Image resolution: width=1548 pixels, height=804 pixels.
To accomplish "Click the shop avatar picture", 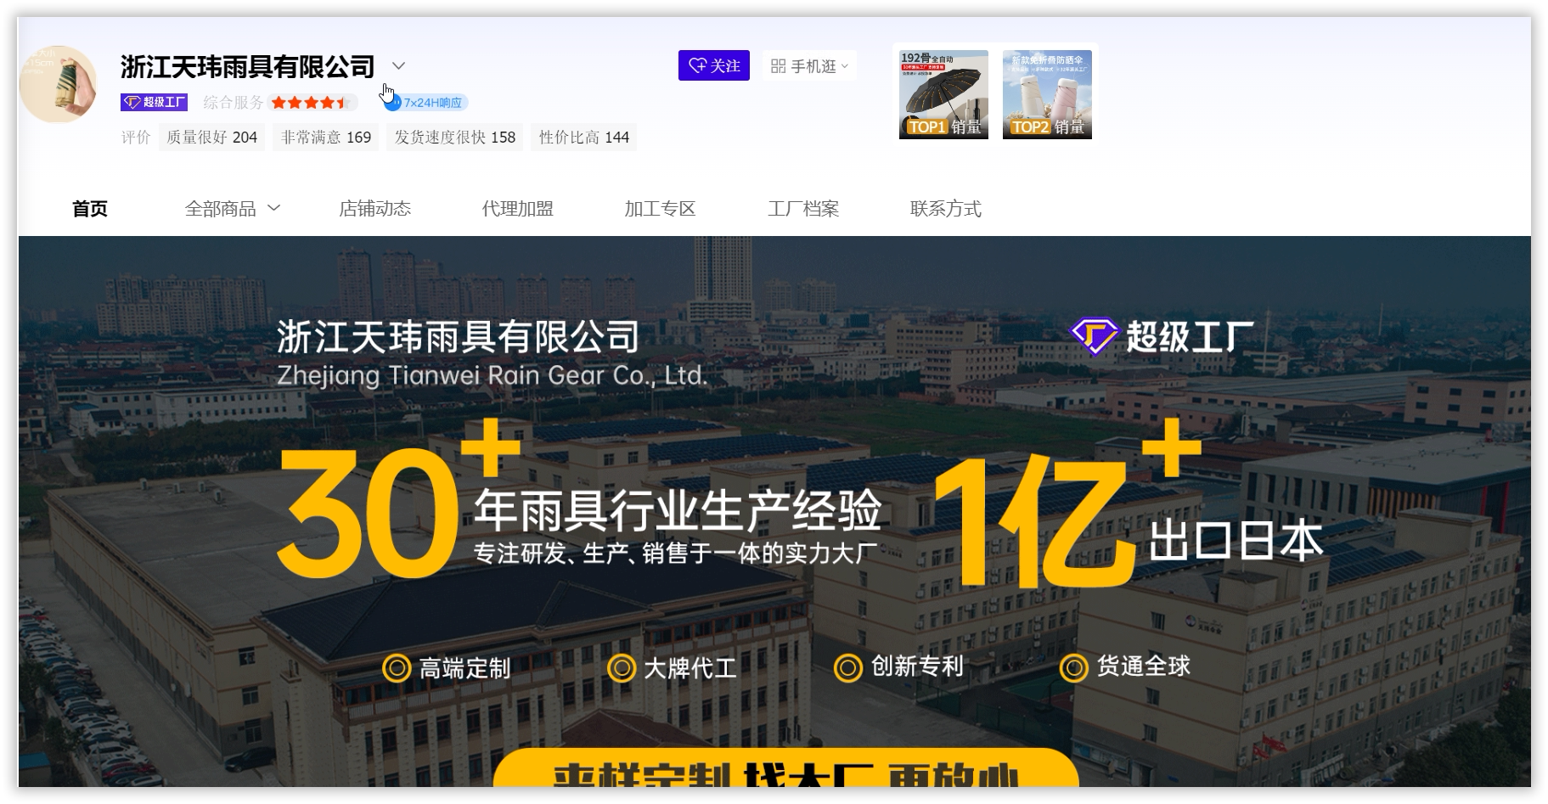I will point(57,84).
